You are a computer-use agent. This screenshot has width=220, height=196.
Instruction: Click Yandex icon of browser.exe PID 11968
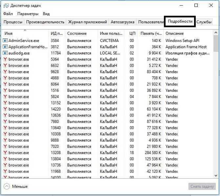point(5,171)
